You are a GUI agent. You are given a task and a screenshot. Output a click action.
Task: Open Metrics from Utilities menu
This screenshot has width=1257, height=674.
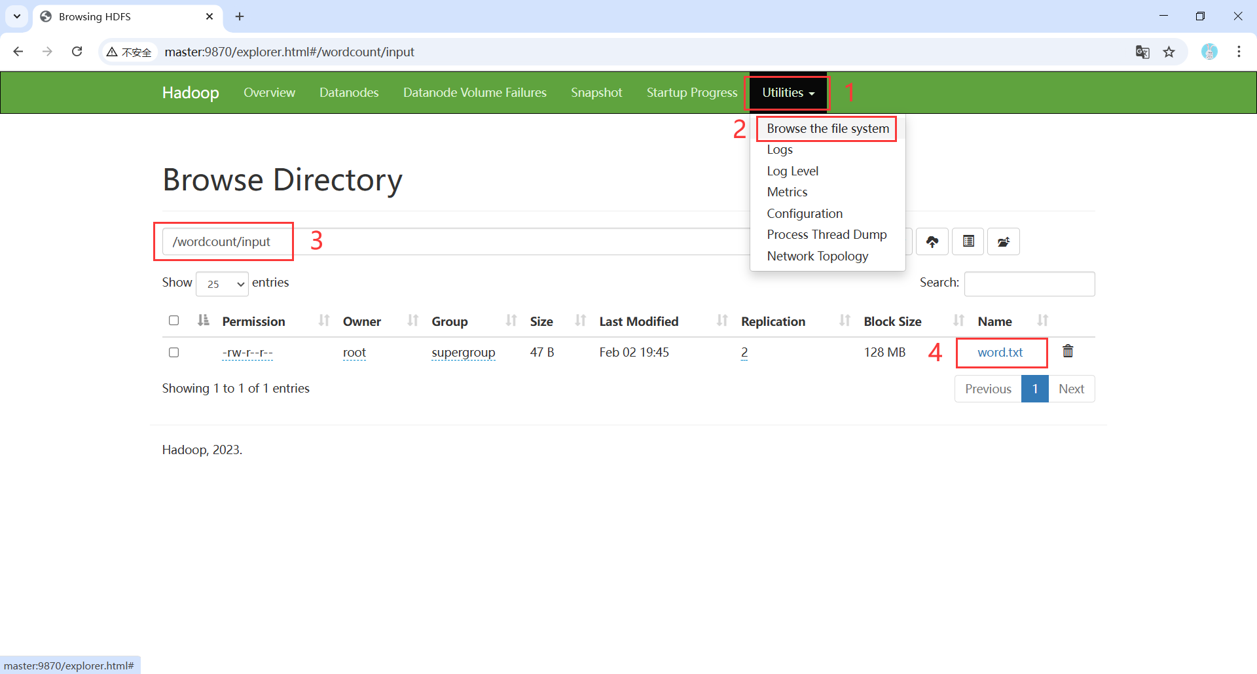click(787, 192)
